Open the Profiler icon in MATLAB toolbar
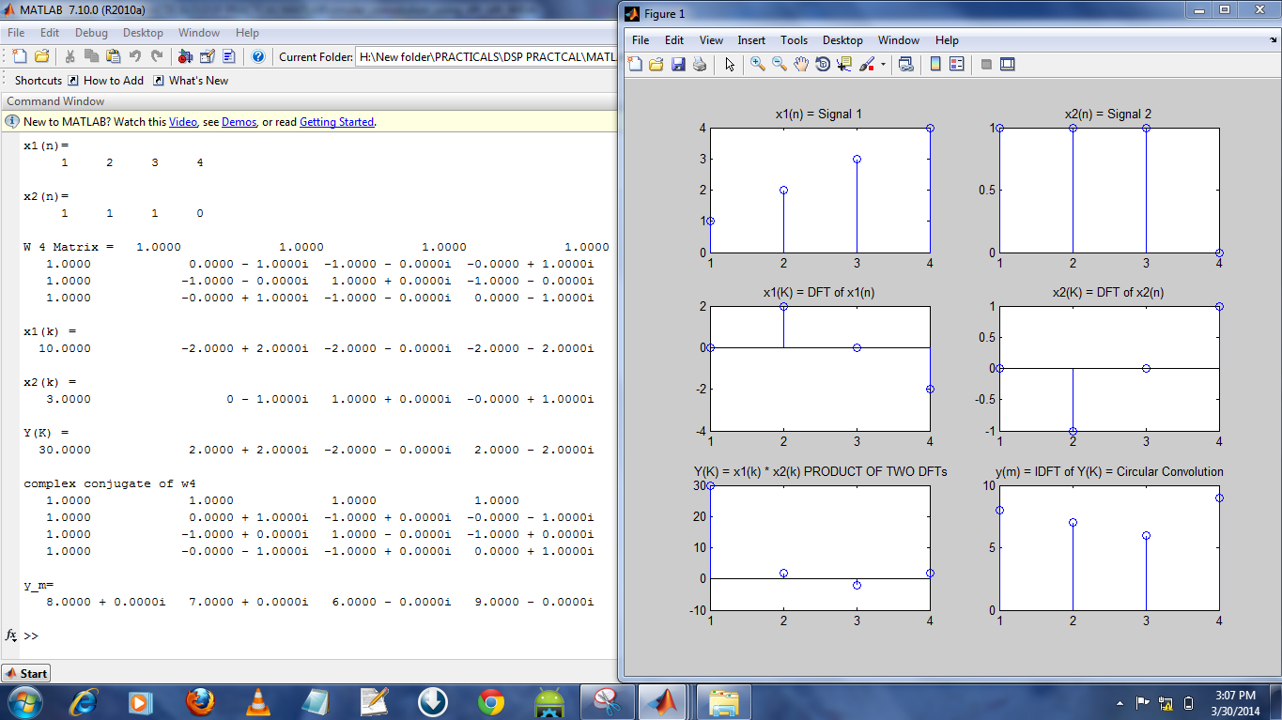The image size is (1282, 720). tap(229, 56)
